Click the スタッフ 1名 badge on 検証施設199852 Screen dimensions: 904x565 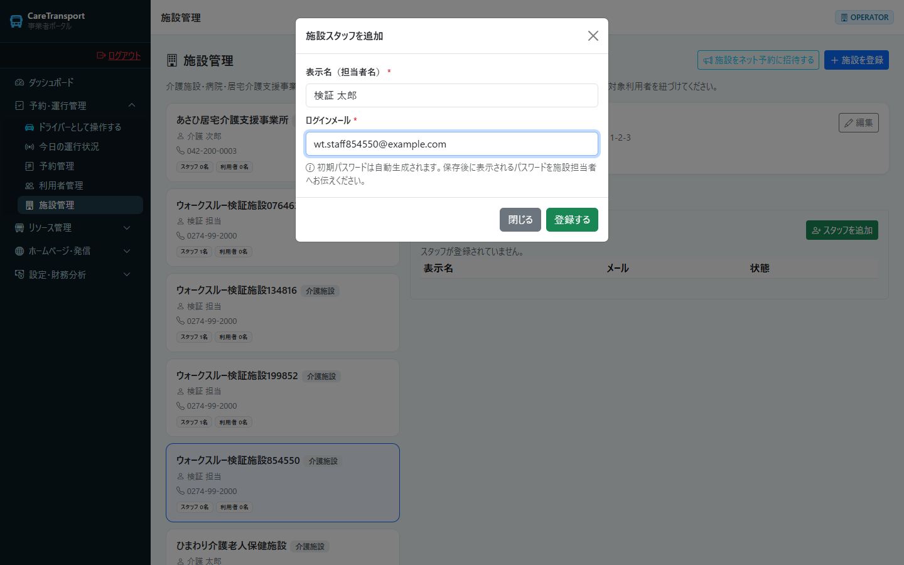pos(194,422)
